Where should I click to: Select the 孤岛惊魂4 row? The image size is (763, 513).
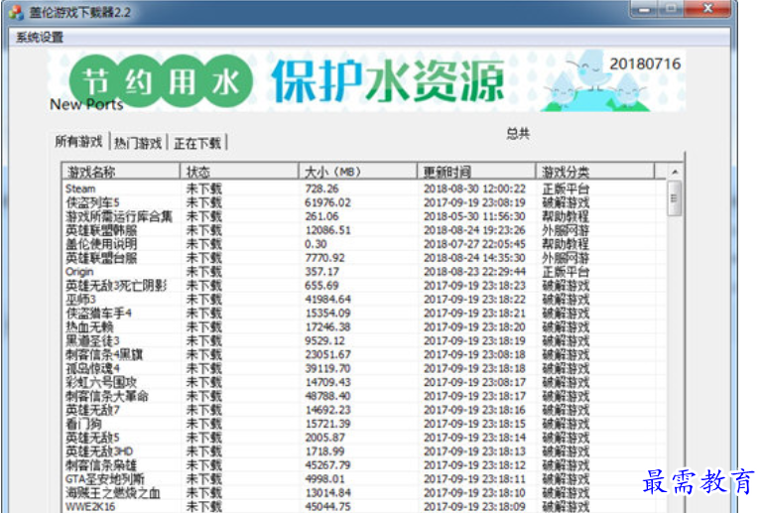tap(364, 368)
